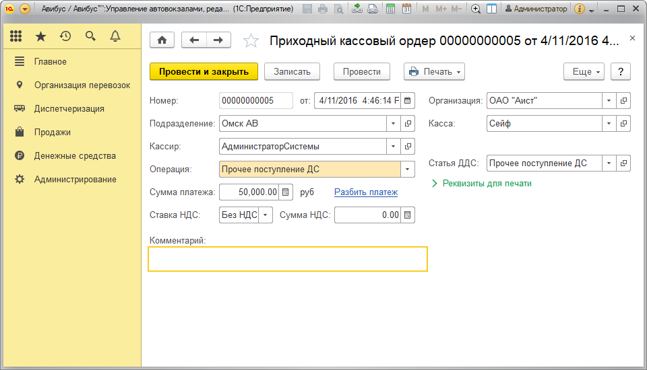
Task: Click the Разбить платеж link
Action: point(366,192)
